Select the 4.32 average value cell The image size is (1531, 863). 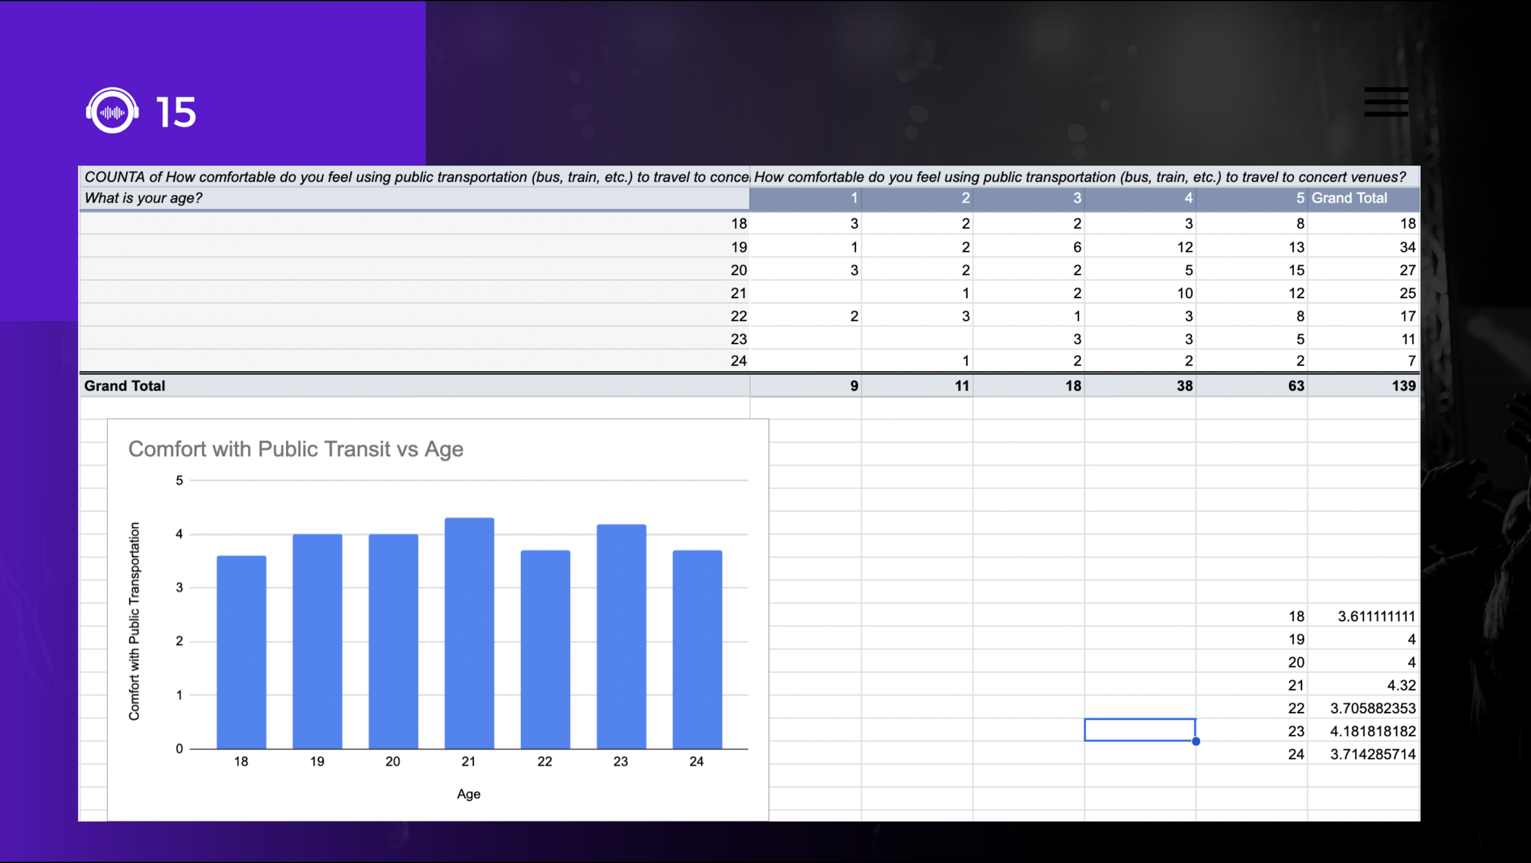click(1401, 685)
